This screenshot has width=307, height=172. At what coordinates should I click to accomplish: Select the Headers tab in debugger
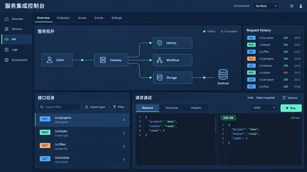coord(196,108)
